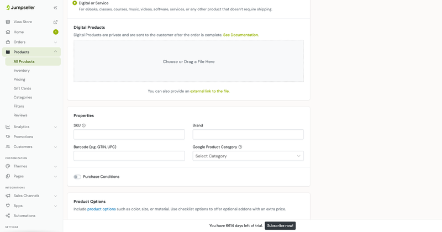Image resolution: width=442 pixels, height=232 pixels.
Task: Expand the Themes submenu chevron
Action: pyautogui.click(x=56, y=167)
